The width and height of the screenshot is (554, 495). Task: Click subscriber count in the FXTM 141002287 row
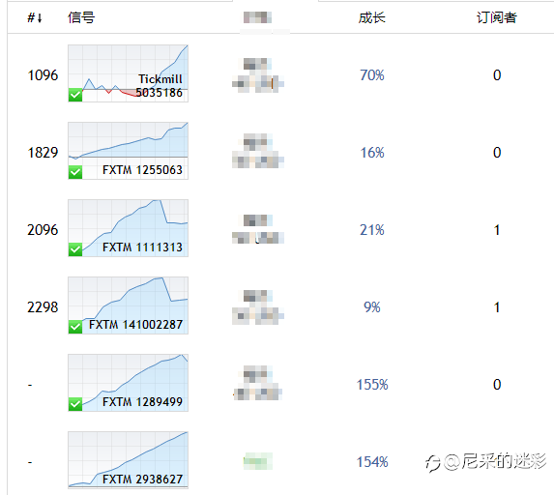497,307
